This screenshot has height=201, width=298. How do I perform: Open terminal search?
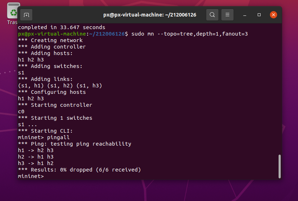pos(212,15)
